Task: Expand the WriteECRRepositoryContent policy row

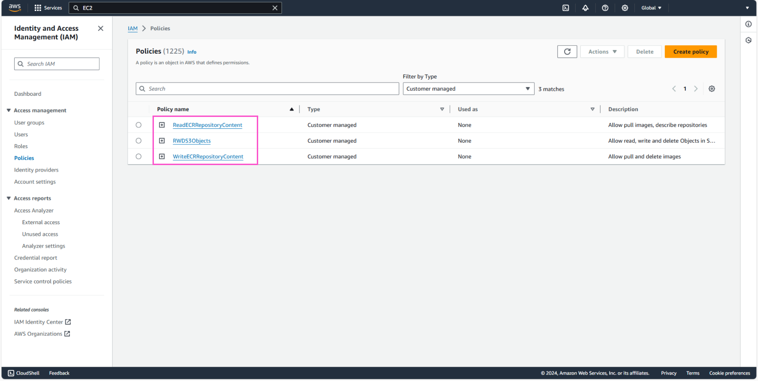Action: (162, 156)
